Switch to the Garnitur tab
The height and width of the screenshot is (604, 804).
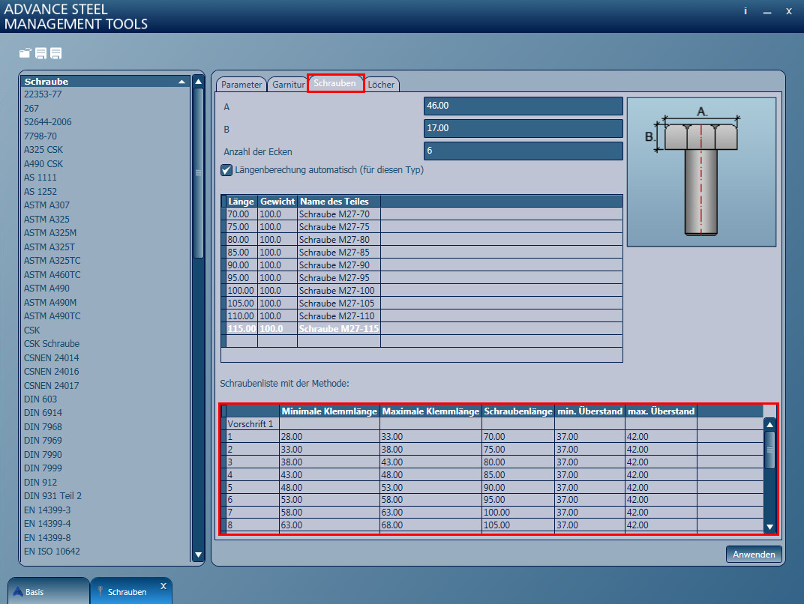pyautogui.click(x=288, y=85)
